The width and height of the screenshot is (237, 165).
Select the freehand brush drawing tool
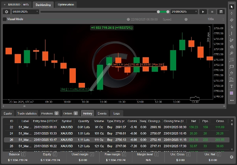pos(231,47)
